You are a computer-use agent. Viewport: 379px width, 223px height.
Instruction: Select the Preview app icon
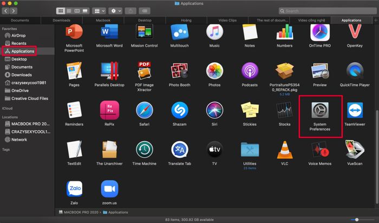[320, 71]
